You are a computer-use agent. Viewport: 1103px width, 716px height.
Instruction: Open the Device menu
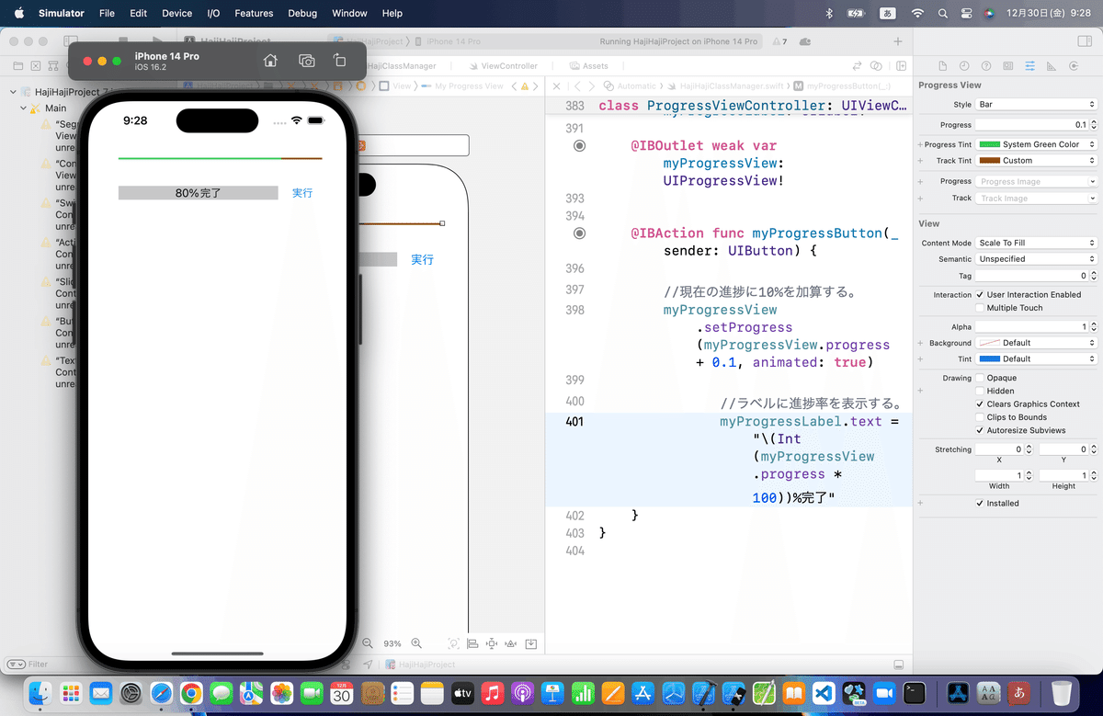pyautogui.click(x=176, y=14)
